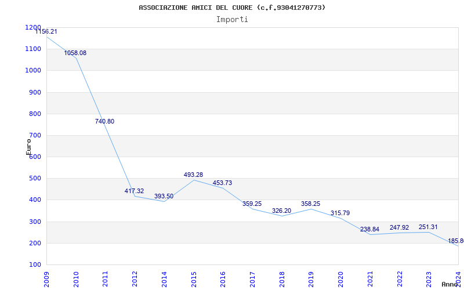Click the 358.25 data value
The width and height of the screenshot is (464, 290).
[310, 204]
